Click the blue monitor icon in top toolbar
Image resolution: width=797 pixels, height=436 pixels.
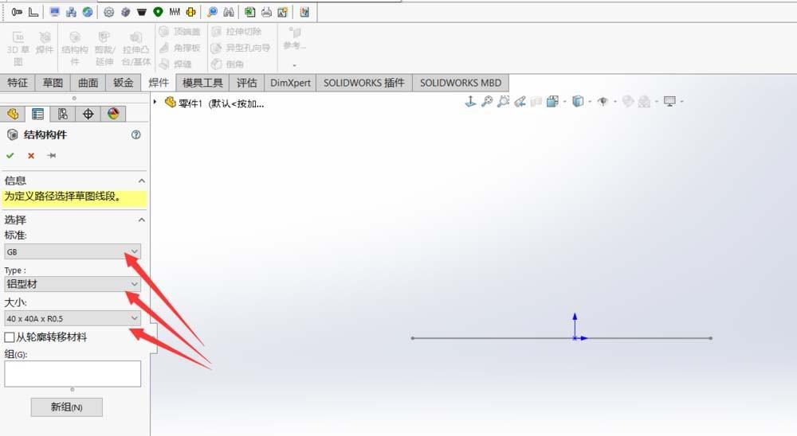[54, 12]
